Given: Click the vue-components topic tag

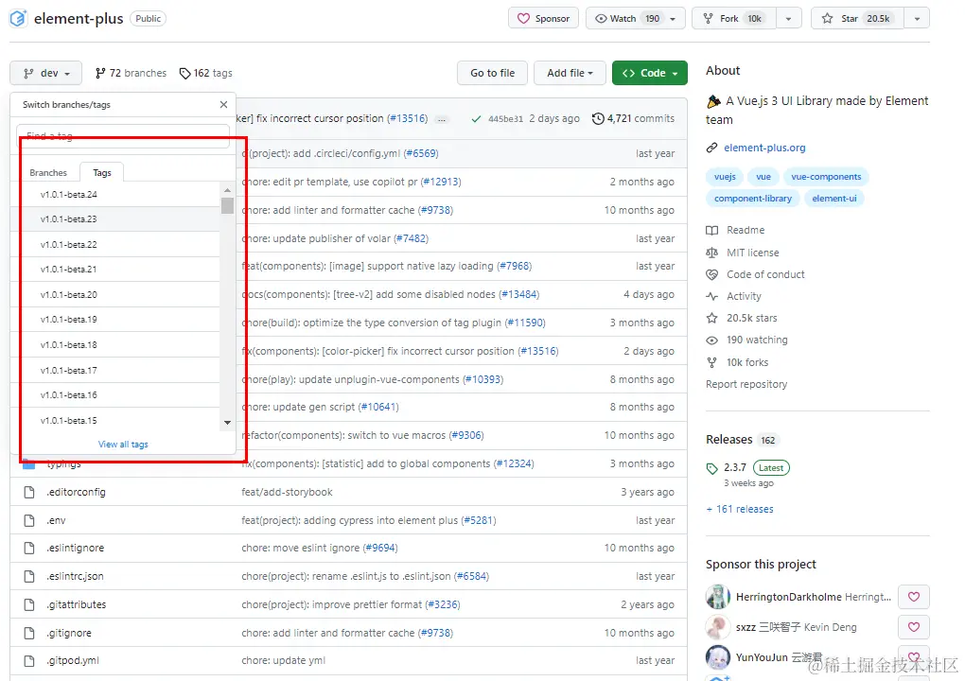Looking at the screenshot, I should click(x=826, y=177).
